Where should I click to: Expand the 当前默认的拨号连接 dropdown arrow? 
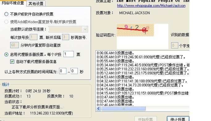click(85, 29)
